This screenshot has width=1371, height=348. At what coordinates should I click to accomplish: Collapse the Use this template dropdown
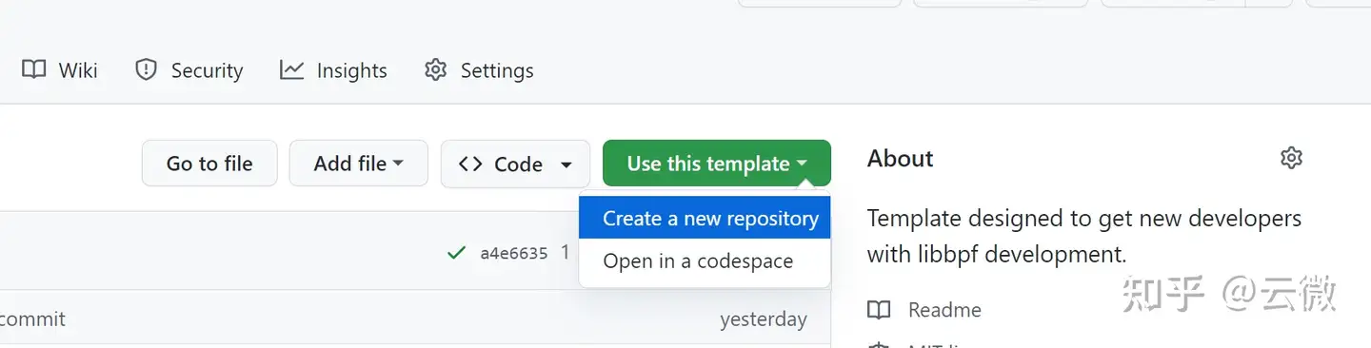717,164
